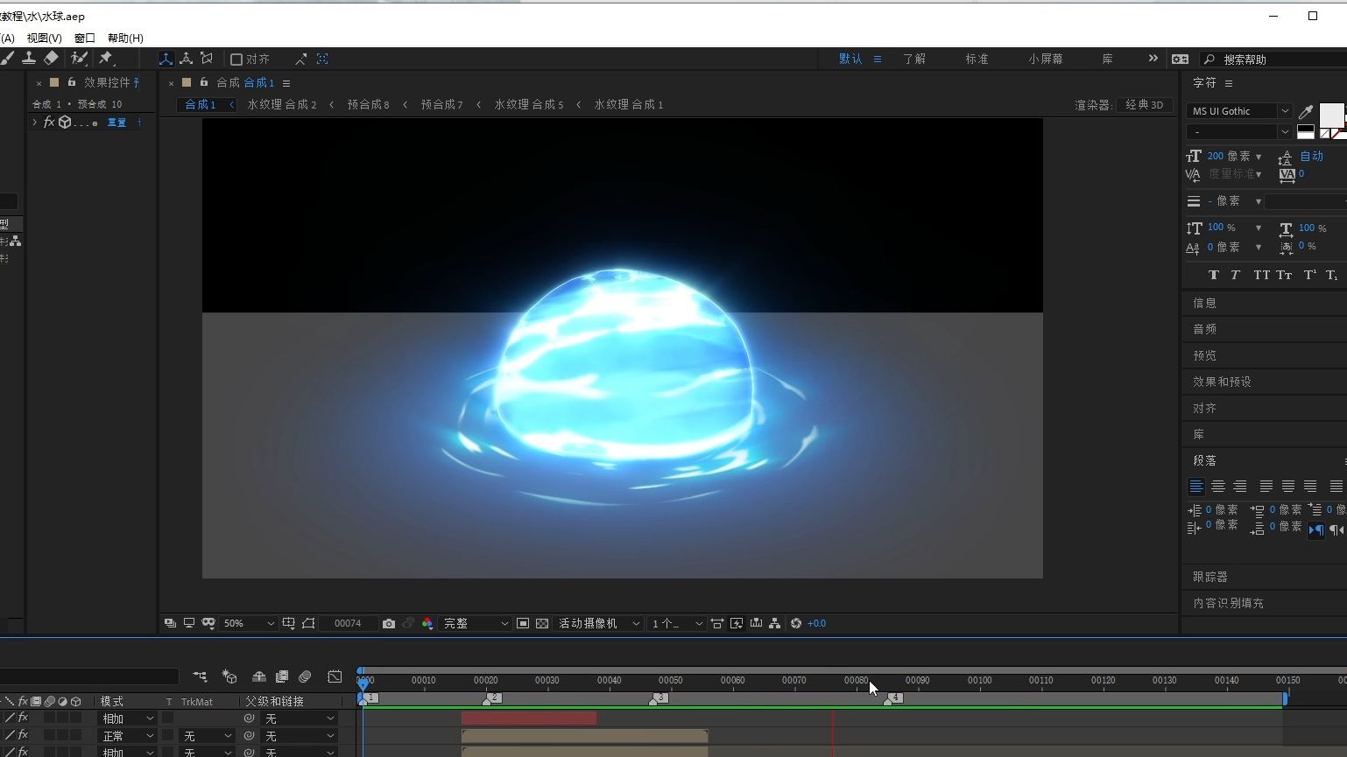Select the Eraser tool
Screen dimensions: 1347x757
(x=51, y=58)
